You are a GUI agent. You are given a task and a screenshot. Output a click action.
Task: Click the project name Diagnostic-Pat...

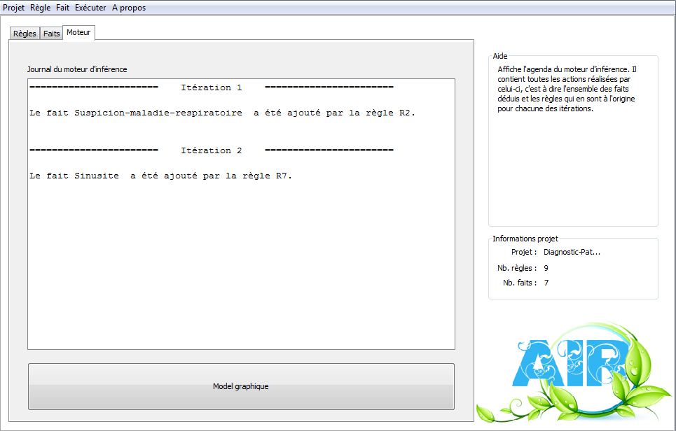(572, 253)
